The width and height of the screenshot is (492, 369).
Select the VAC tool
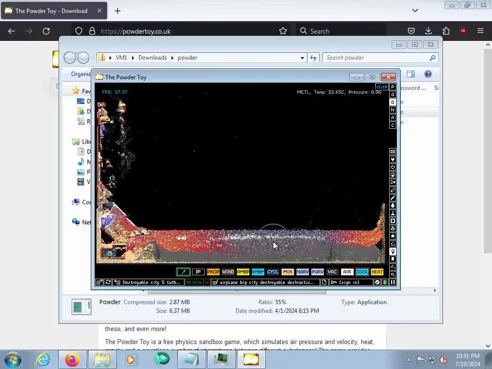pos(332,272)
